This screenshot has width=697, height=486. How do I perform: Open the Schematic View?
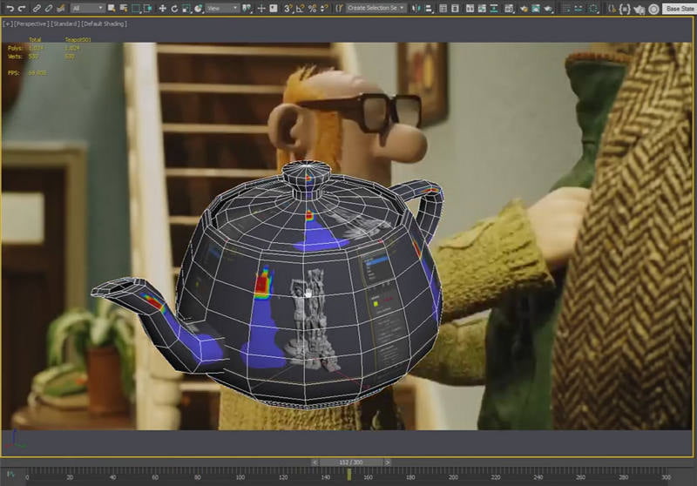click(494, 9)
